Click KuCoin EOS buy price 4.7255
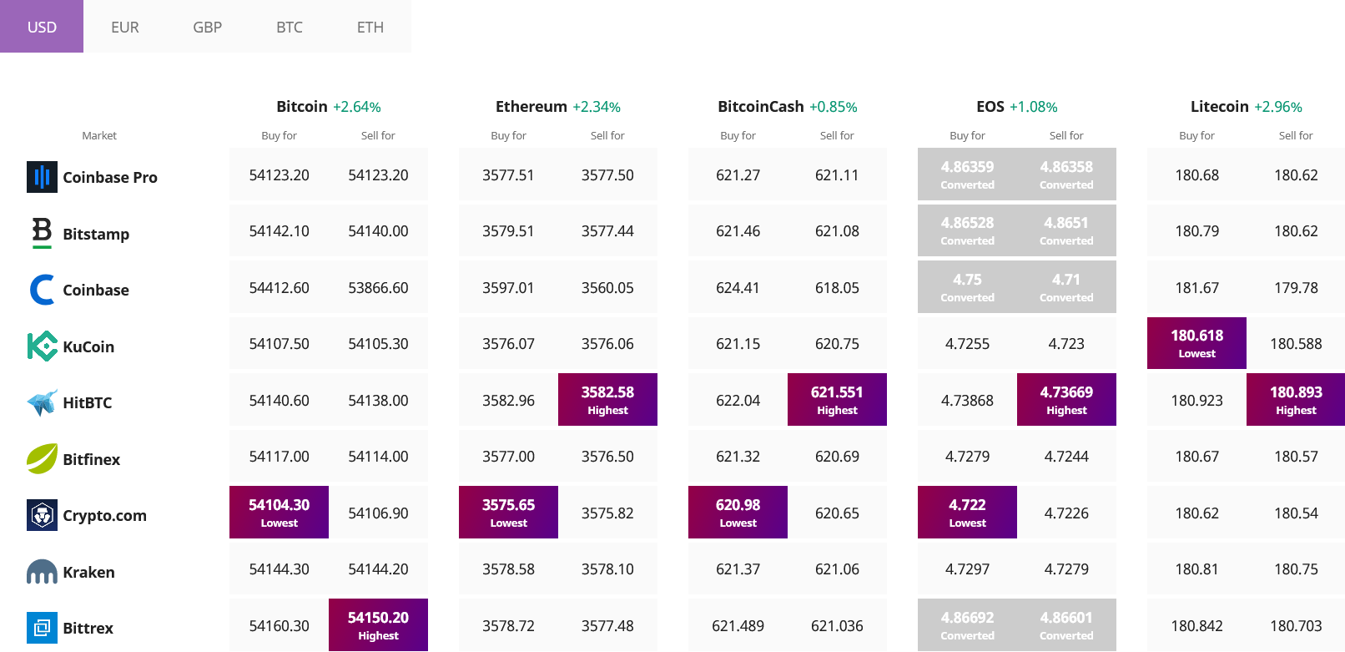Image resolution: width=1345 pixels, height=652 pixels. [x=967, y=343]
